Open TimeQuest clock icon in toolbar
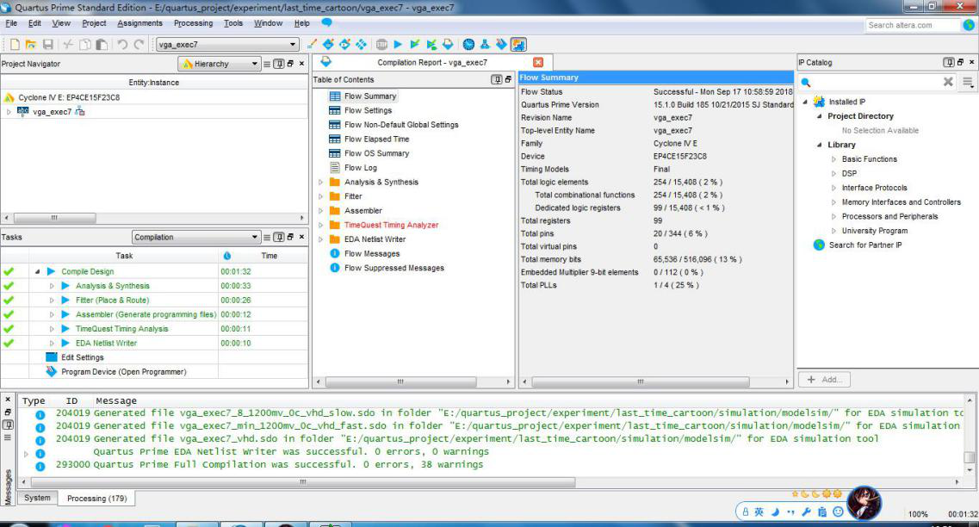Screen dimensions: 979x527 coord(468,44)
